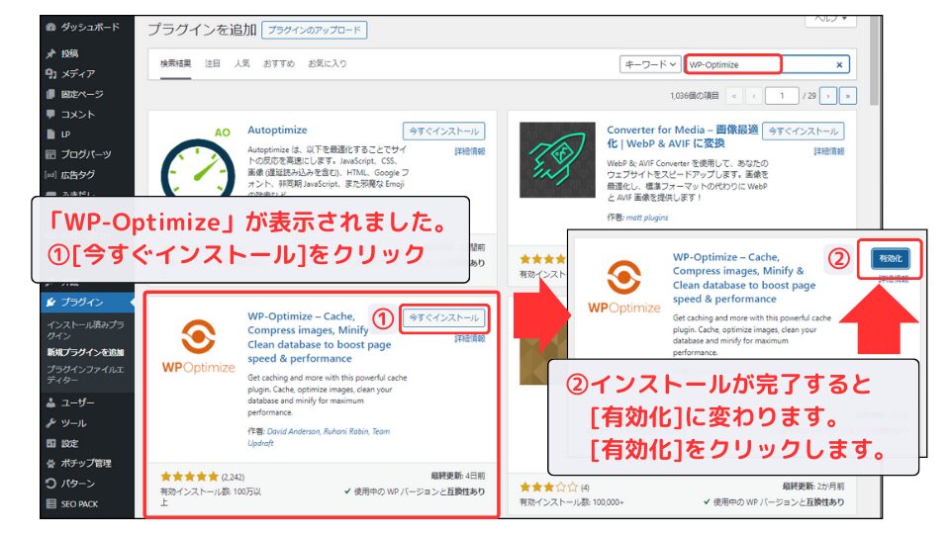Click the 有効化 activate button

(890, 258)
